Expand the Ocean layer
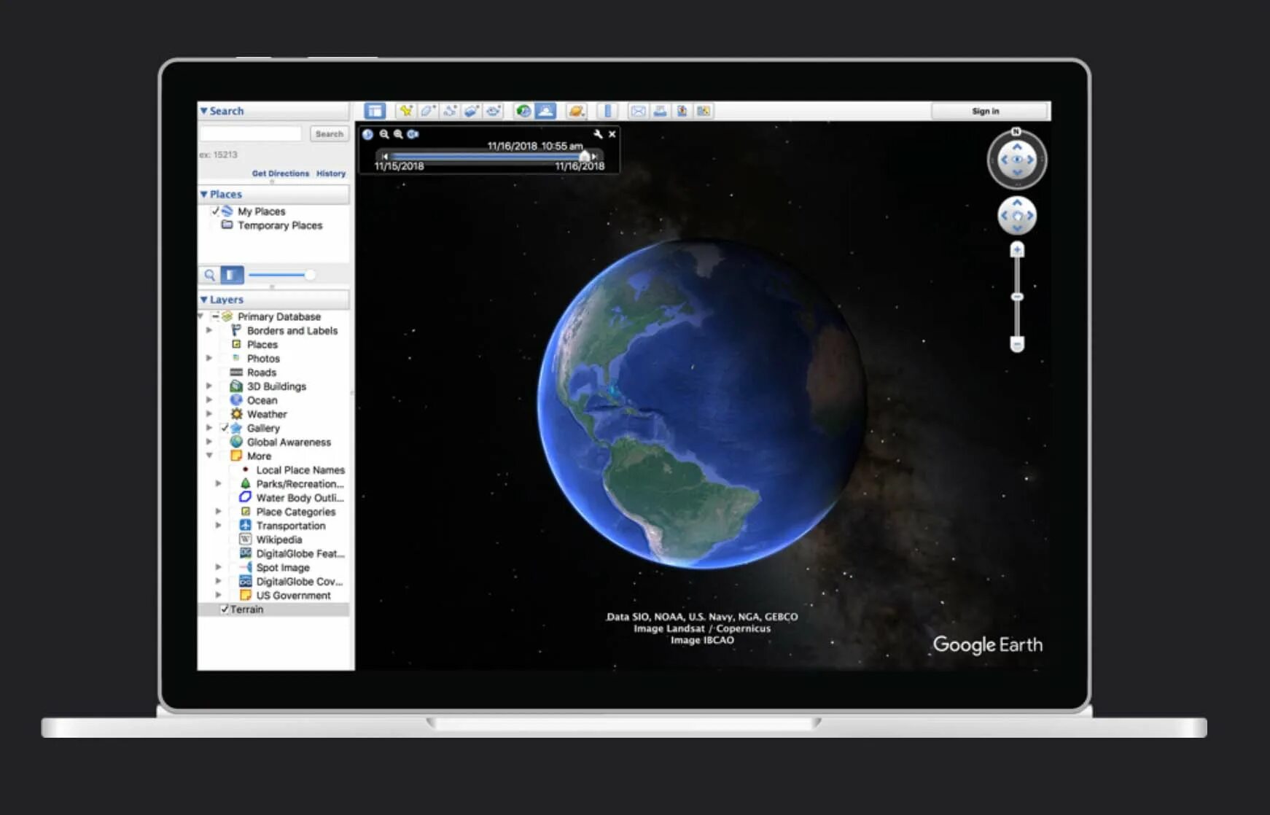The height and width of the screenshot is (815, 1270). [x=209, y=399]
